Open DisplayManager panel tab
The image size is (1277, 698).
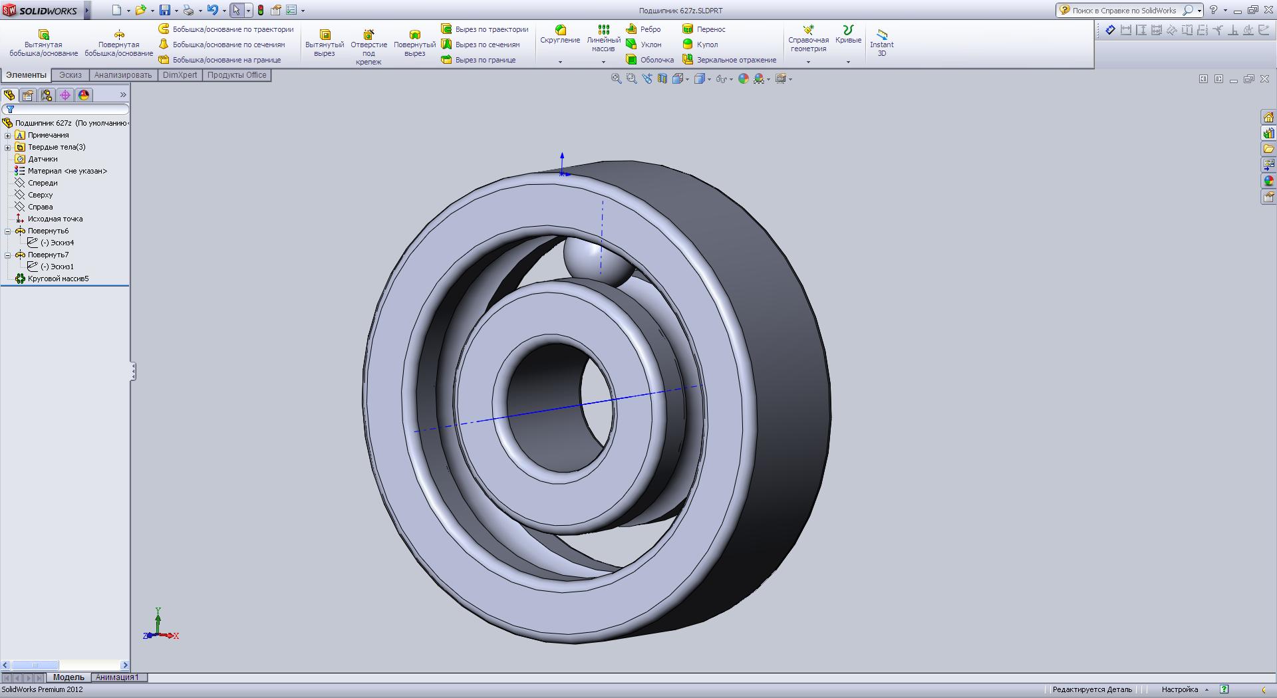(84, 95)
